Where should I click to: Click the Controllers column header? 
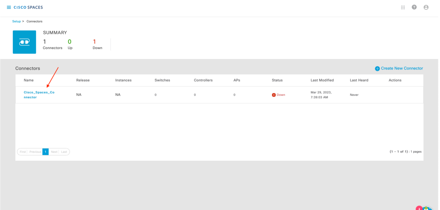point(203,80)
